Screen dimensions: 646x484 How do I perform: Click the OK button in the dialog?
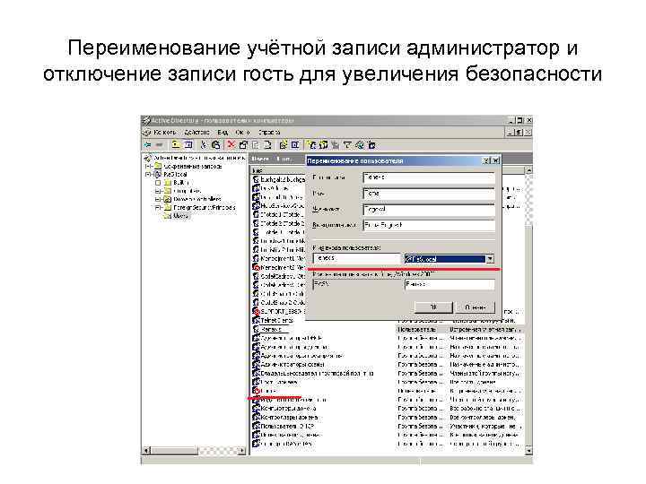click(433, 307)
